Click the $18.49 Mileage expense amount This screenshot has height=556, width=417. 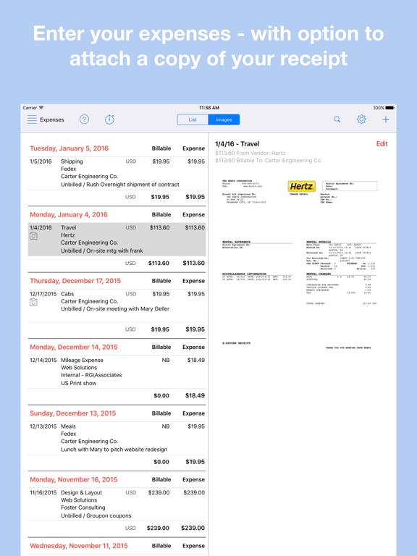click(196, 361)
